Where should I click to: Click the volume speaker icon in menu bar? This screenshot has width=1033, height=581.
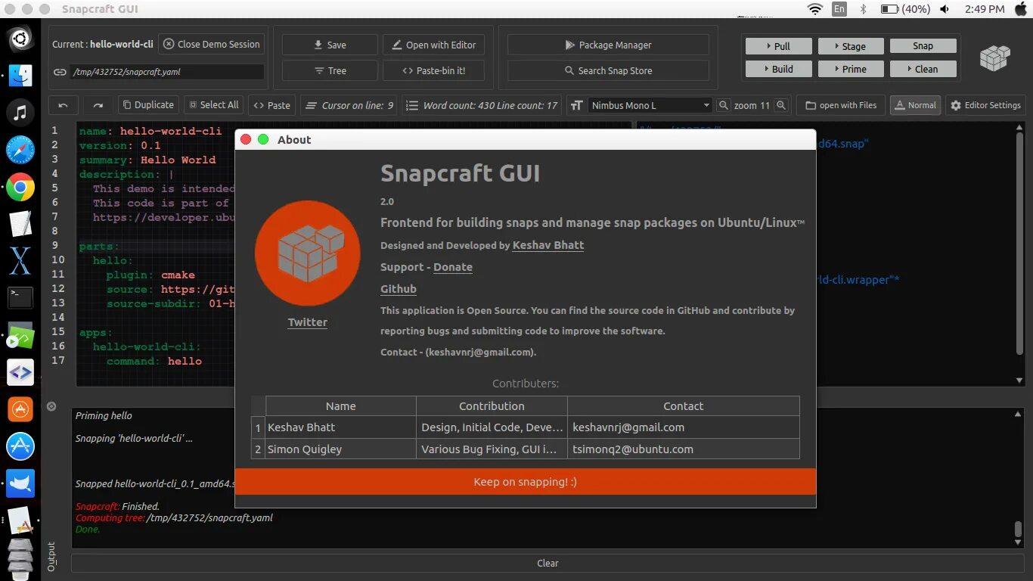coord(945,9)
